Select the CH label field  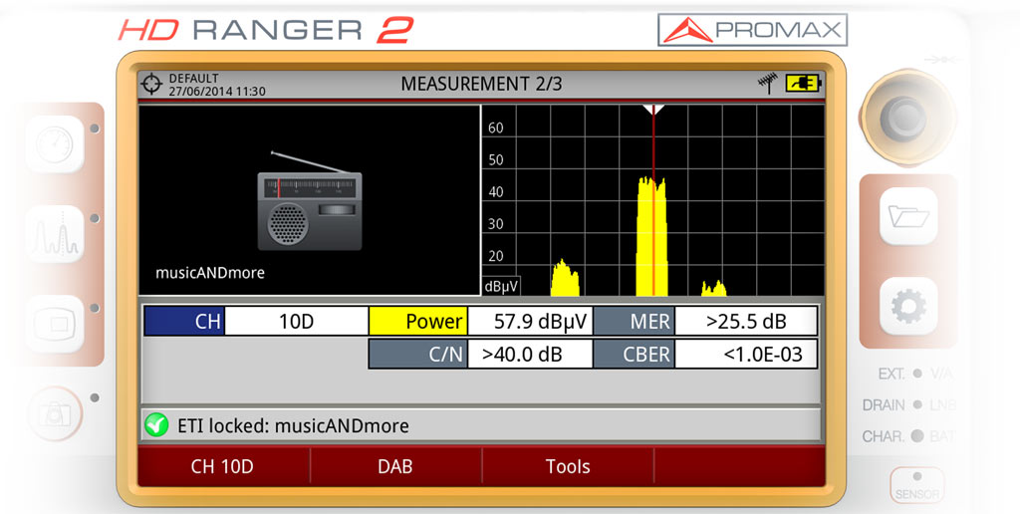coord(184,322)
